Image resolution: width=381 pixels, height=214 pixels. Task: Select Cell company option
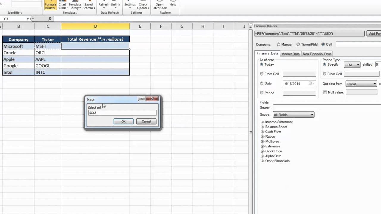(323, 44)
